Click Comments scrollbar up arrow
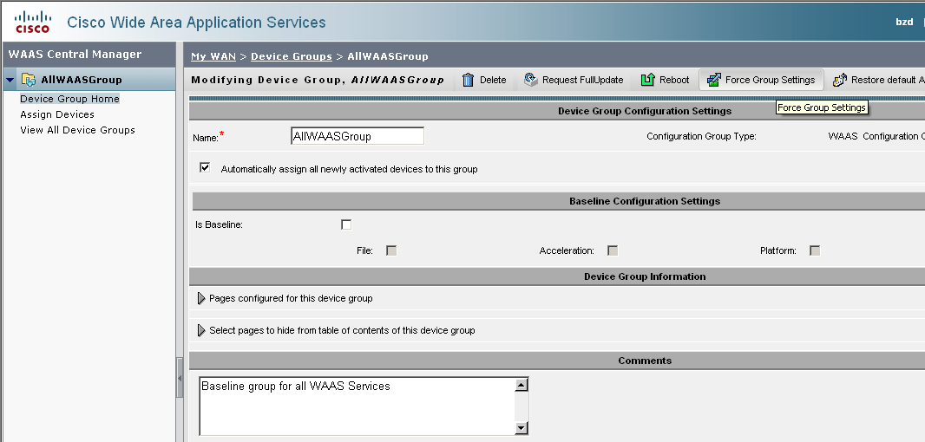The image size is (925, 442). (521, 385)
